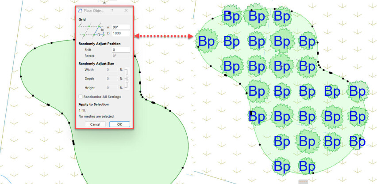Click the red dashed double arrow
The image size is (377, 184).
pos(165,37)
